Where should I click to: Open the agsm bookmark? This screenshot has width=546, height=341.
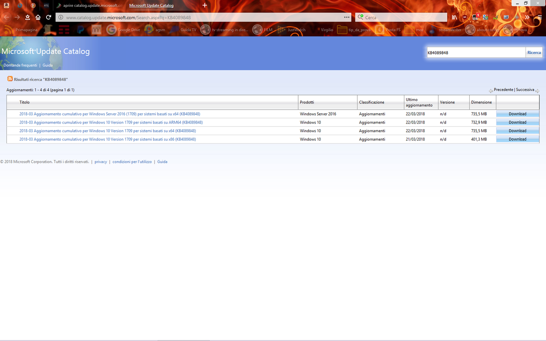(155, 30)
